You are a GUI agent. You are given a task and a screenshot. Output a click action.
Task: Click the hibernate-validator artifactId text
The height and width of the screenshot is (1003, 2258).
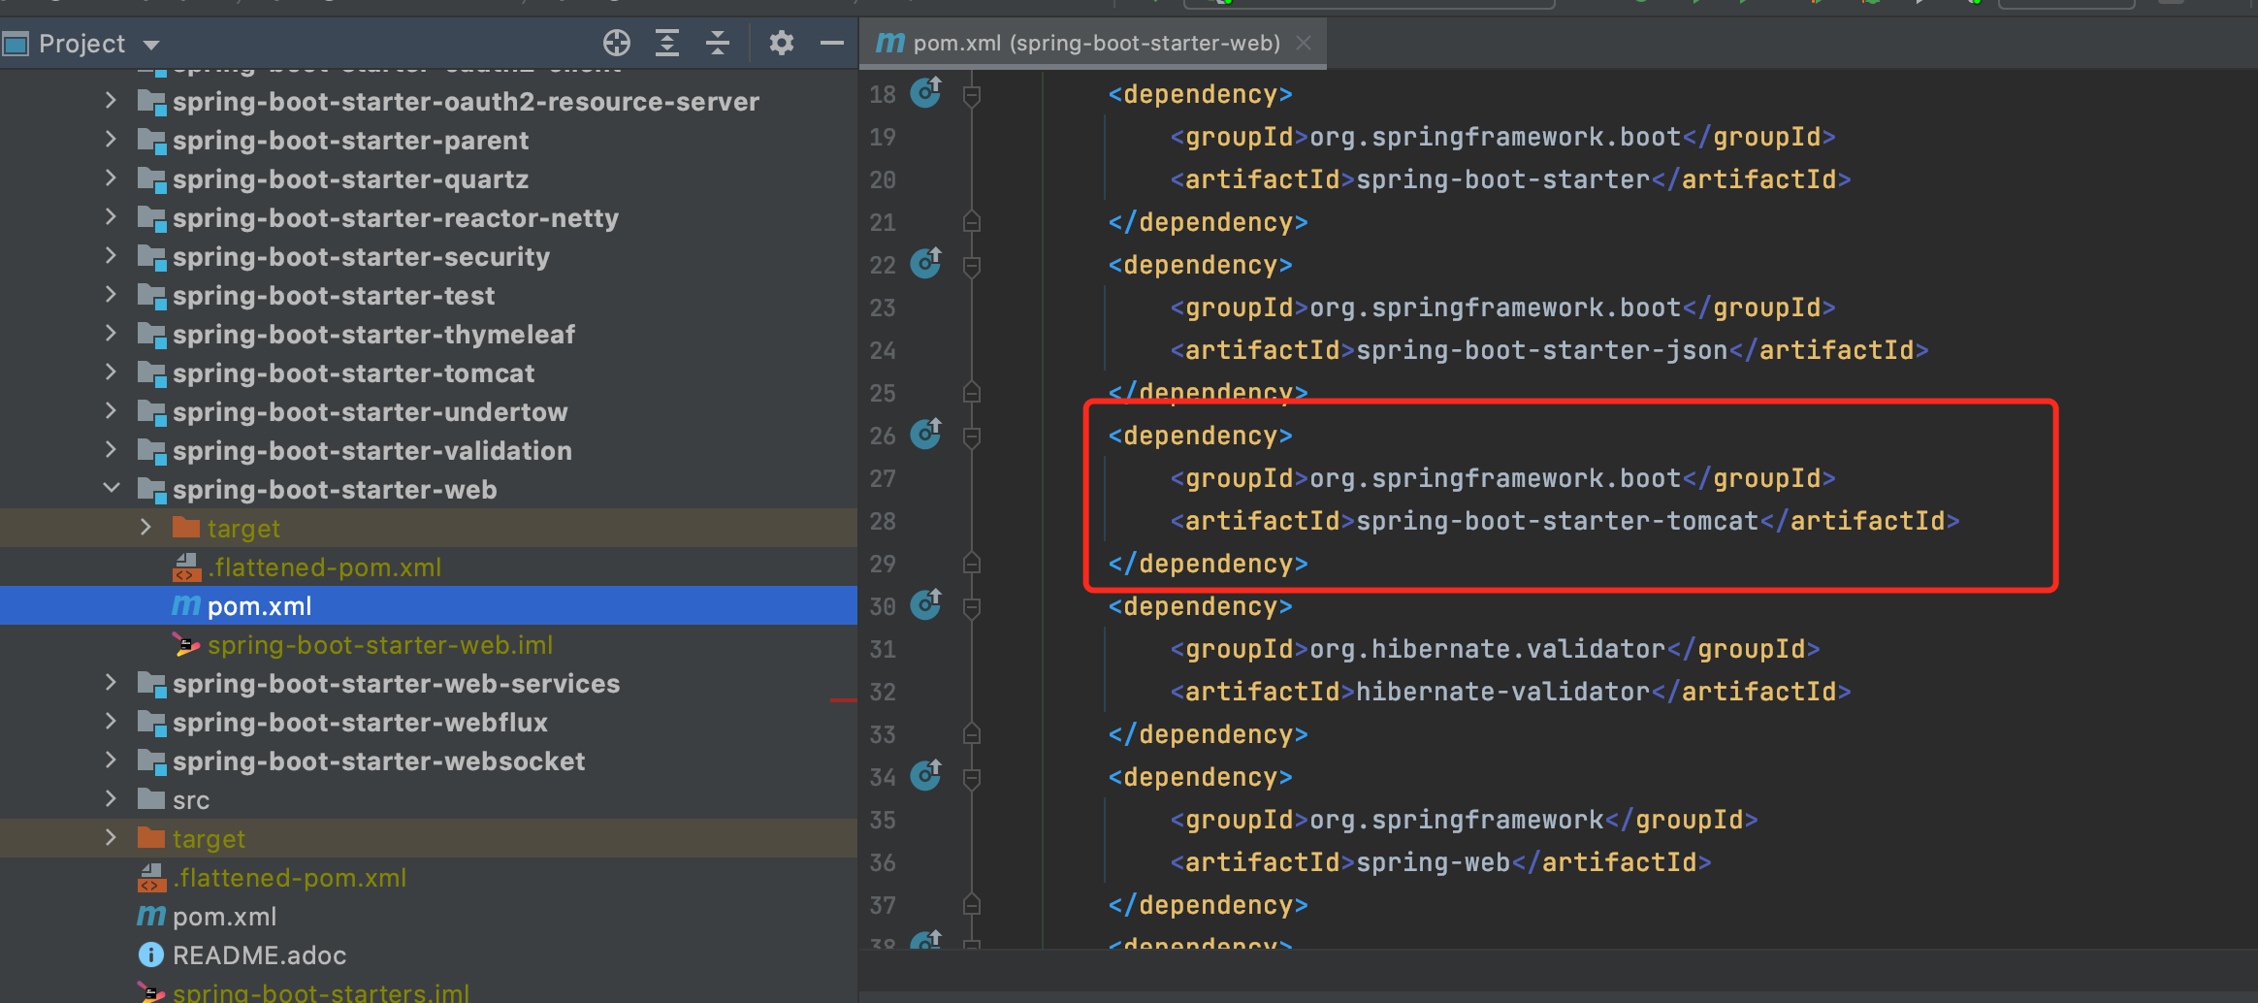1503,692
